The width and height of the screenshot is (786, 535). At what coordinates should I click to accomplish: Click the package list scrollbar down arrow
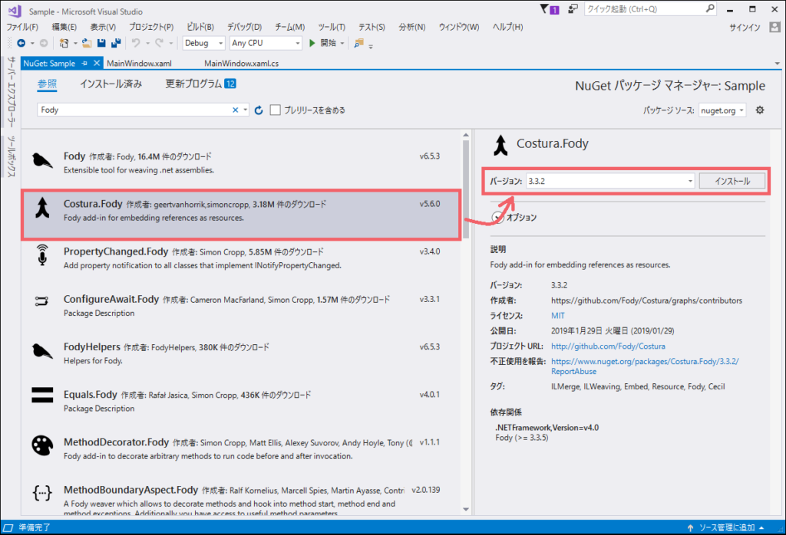[466, 510]
